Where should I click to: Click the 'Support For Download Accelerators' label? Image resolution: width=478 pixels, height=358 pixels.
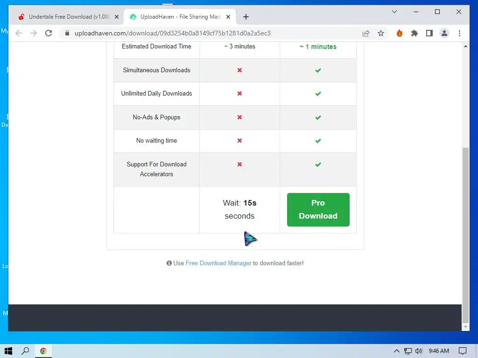point(156,169)
